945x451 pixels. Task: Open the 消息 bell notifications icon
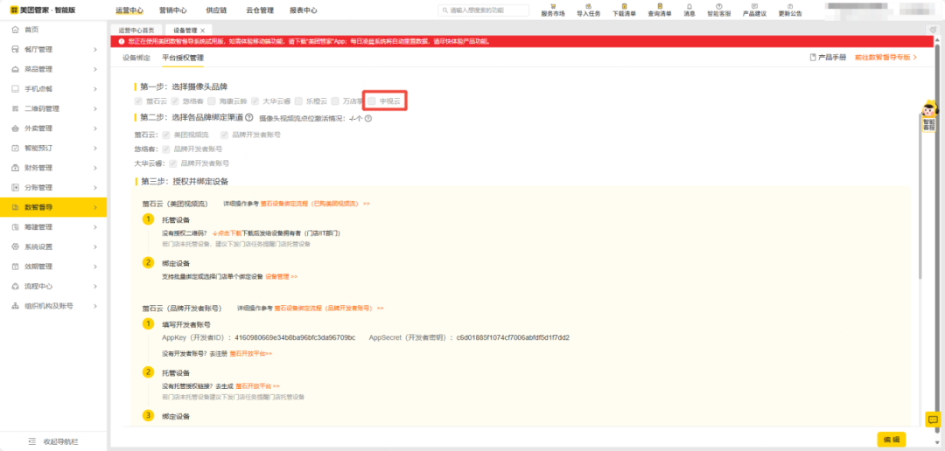point(689,6)
